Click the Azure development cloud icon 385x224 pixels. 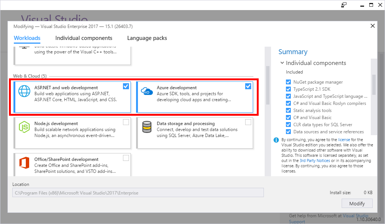coord(147,92)
